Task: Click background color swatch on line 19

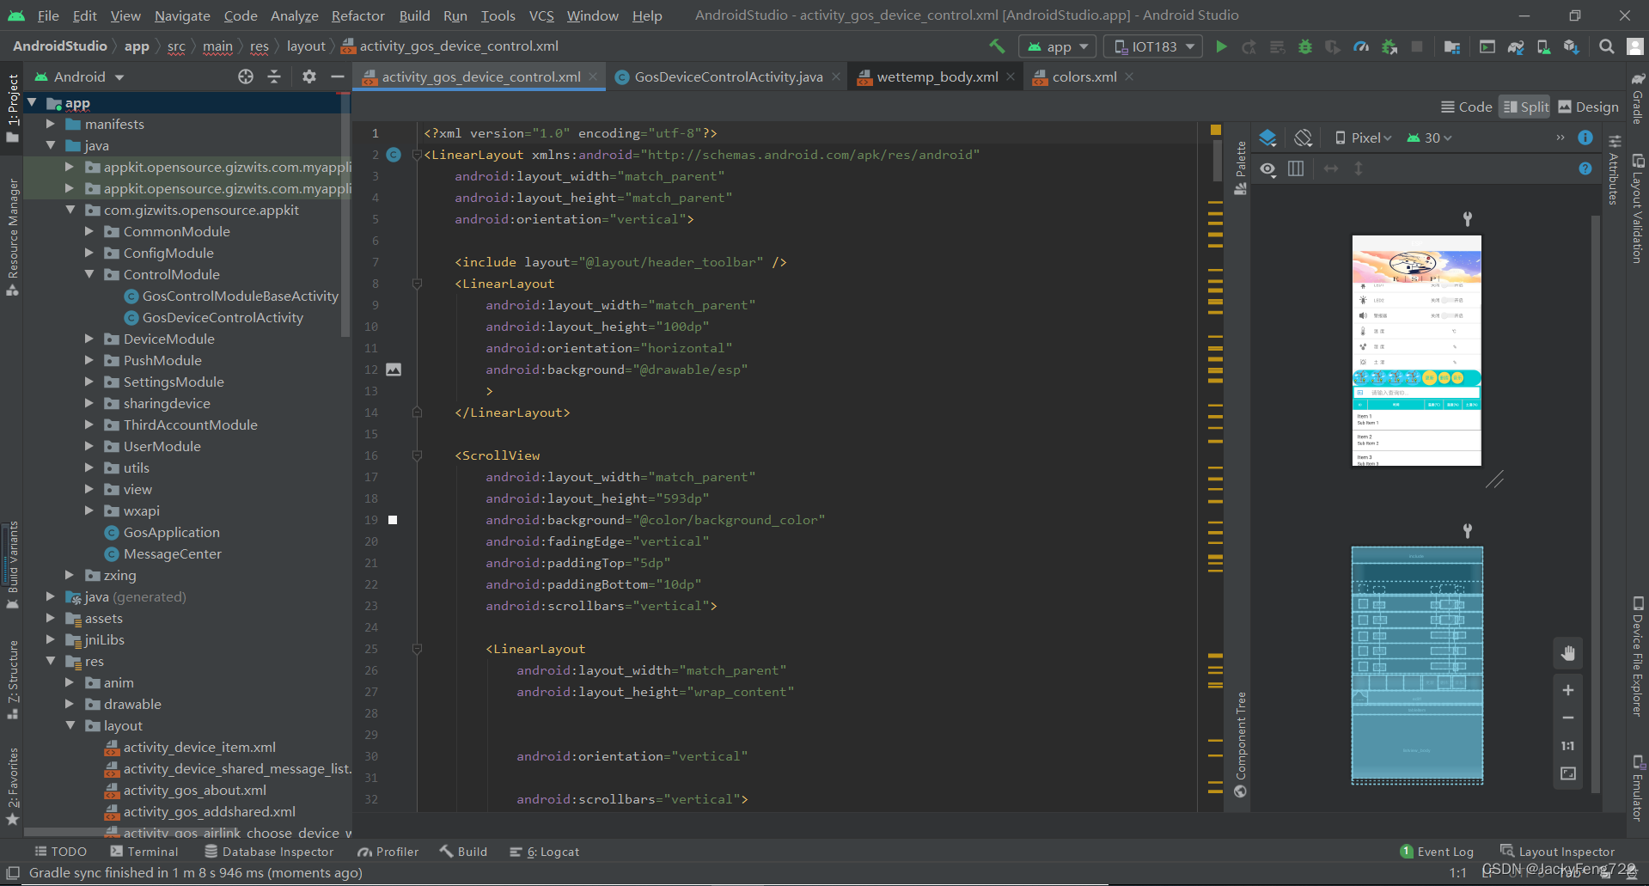Action: [393, 520]
